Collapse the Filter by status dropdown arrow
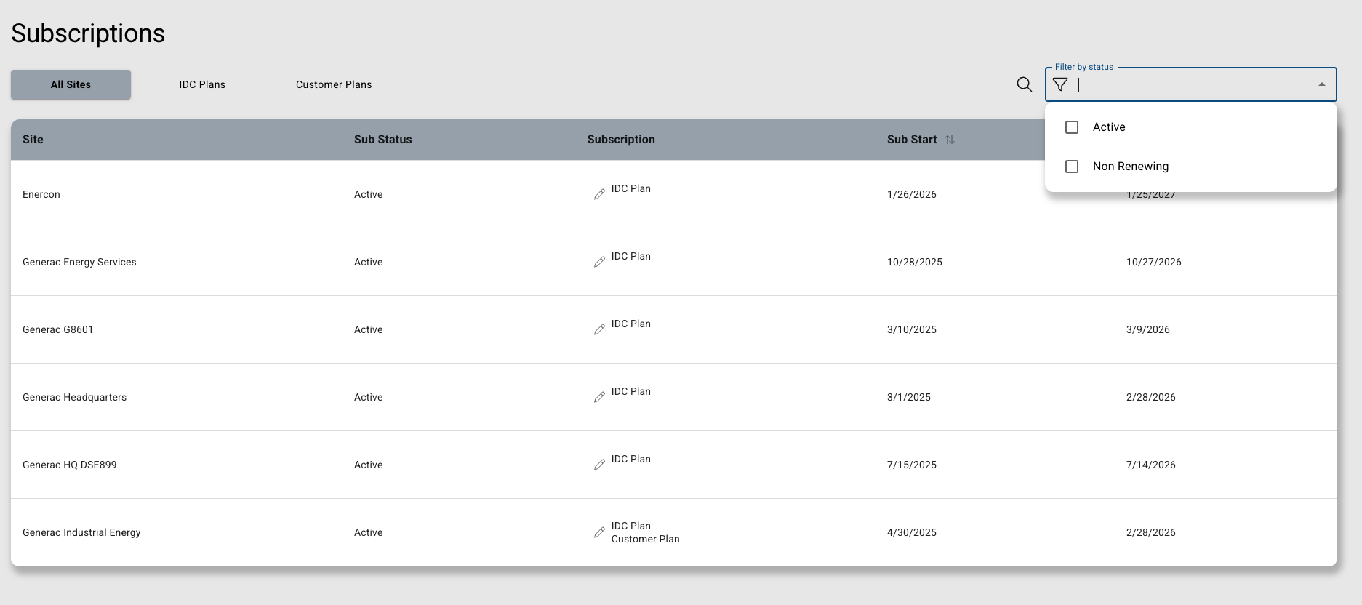Screen dimensions: 1362x605 click(x=1321, y=84)
